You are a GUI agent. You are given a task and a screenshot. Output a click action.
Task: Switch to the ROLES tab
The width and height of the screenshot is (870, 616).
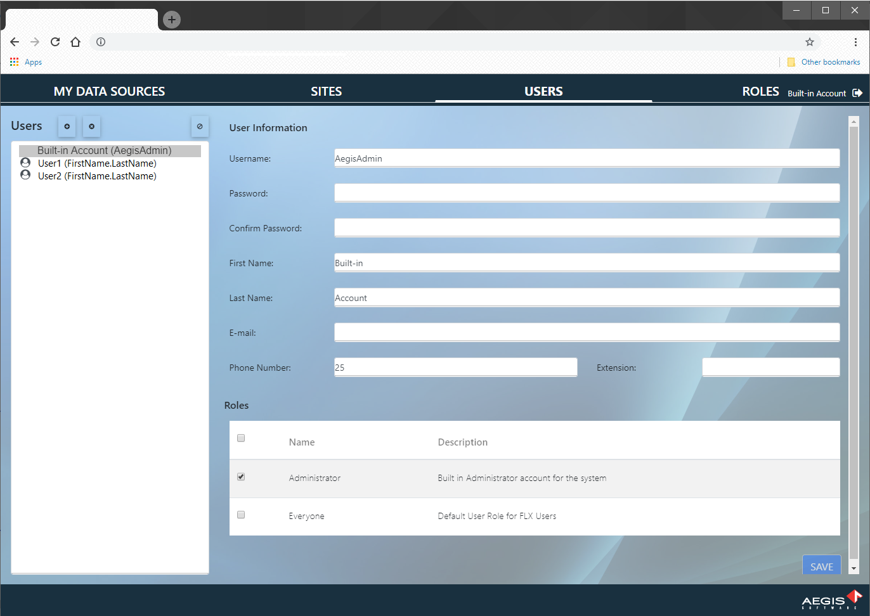click(760, 91)
